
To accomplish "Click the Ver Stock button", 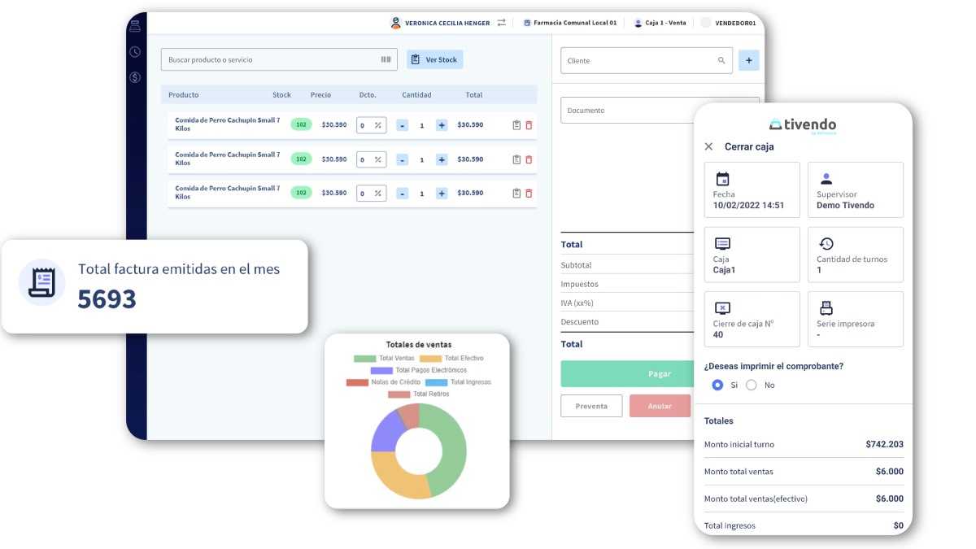I will (x=434, y=59).
